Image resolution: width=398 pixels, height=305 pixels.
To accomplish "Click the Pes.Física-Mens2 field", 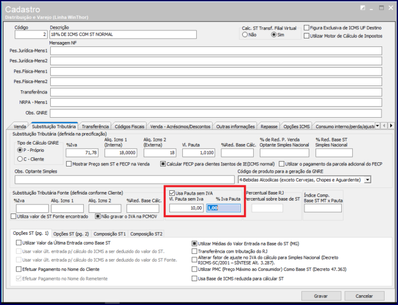I will pos(216,82).
